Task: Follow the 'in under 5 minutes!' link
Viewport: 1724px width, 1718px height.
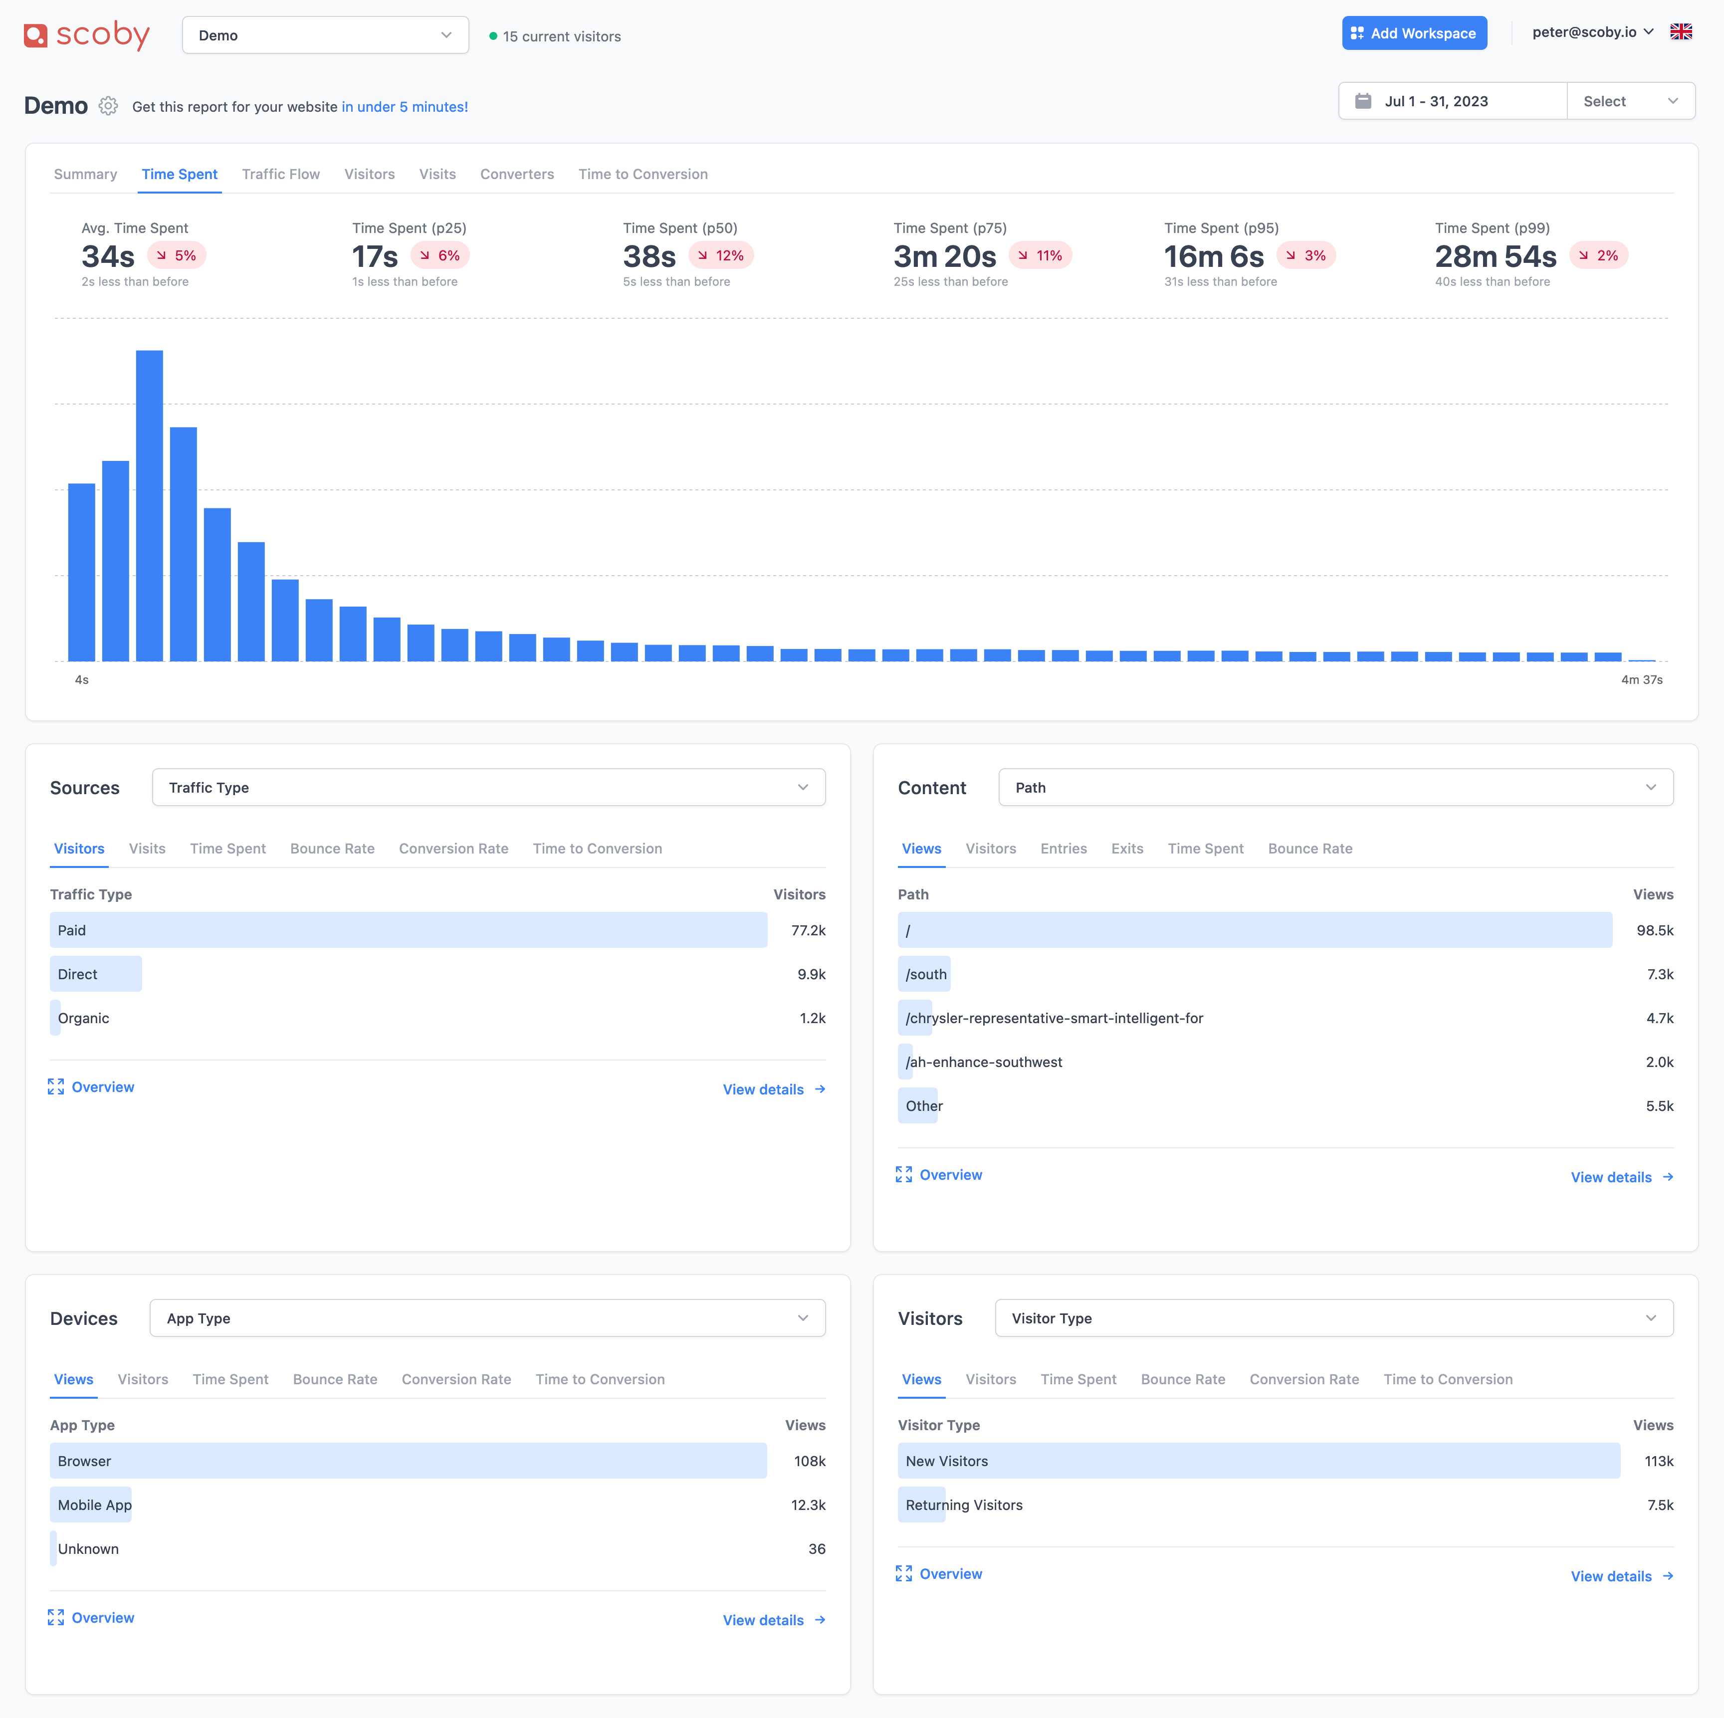Action: click(x=404, y=106)
